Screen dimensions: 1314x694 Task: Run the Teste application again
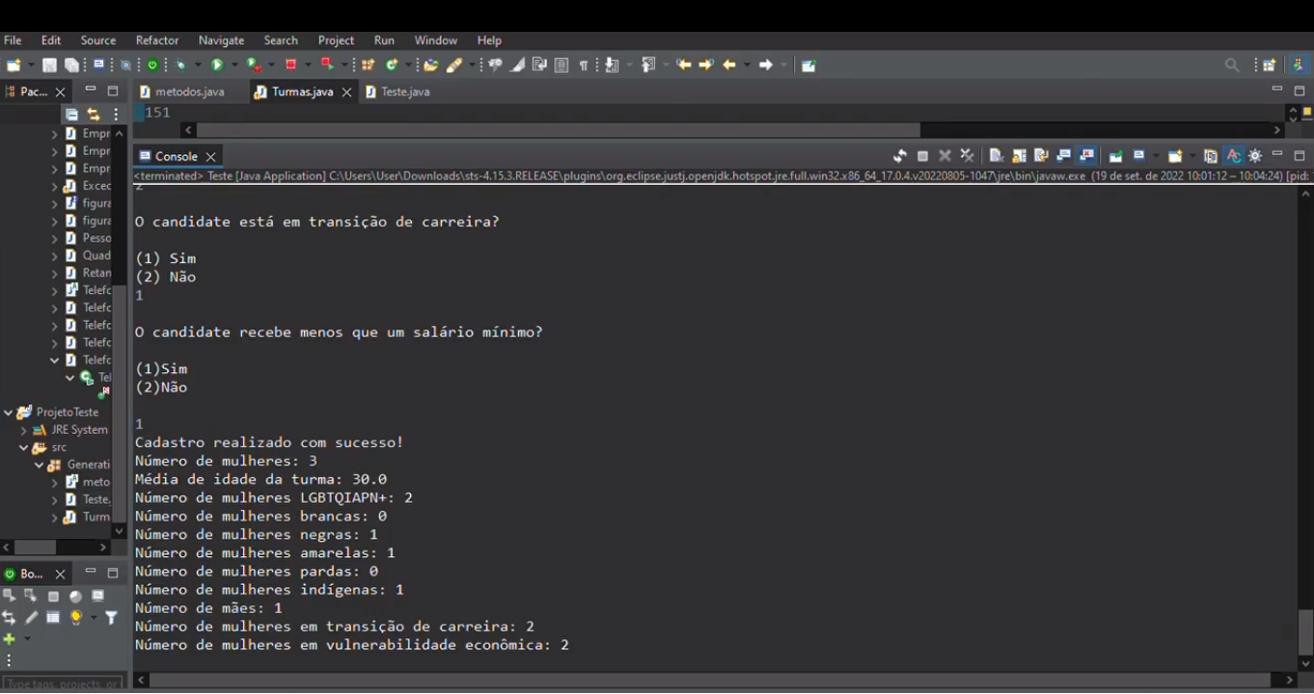coord(218,65)
